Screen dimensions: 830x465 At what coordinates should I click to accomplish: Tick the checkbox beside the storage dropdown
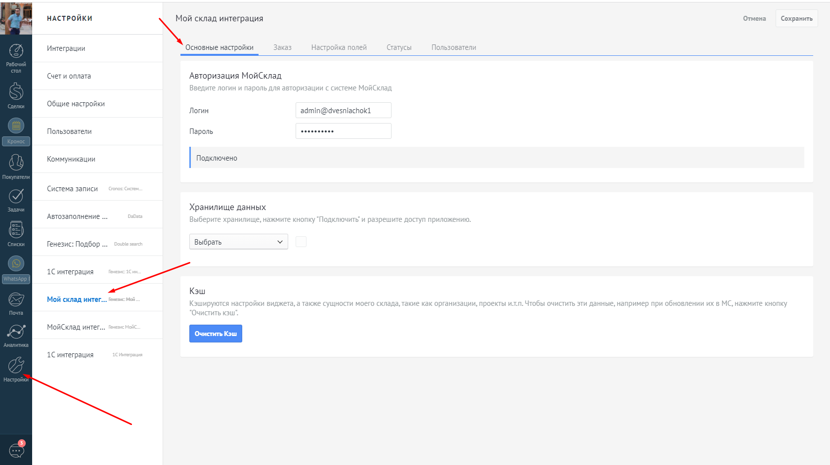tap(301, 242)
